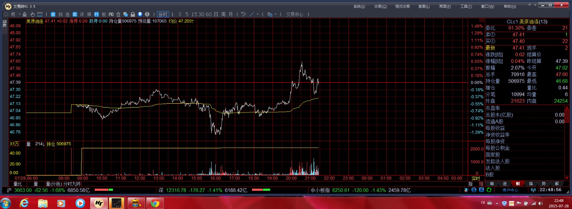The image size is (572, 209).
Task: Select the line drawing tool icon
Action: (252, 14)
